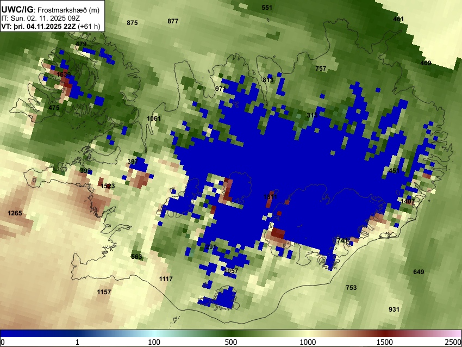
Task: Click the 877 freezing level label
Action: coord(173,21)
